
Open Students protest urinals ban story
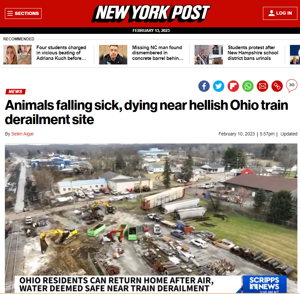(253, 53)
